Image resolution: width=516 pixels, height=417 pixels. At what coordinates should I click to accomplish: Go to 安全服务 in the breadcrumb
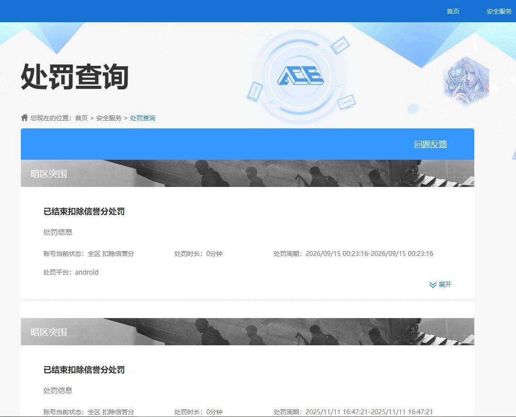[109, 118]
